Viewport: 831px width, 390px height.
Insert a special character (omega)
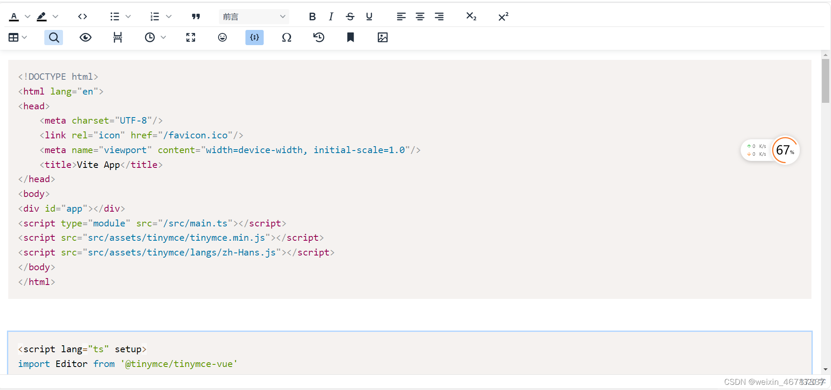tap(287, 37)
